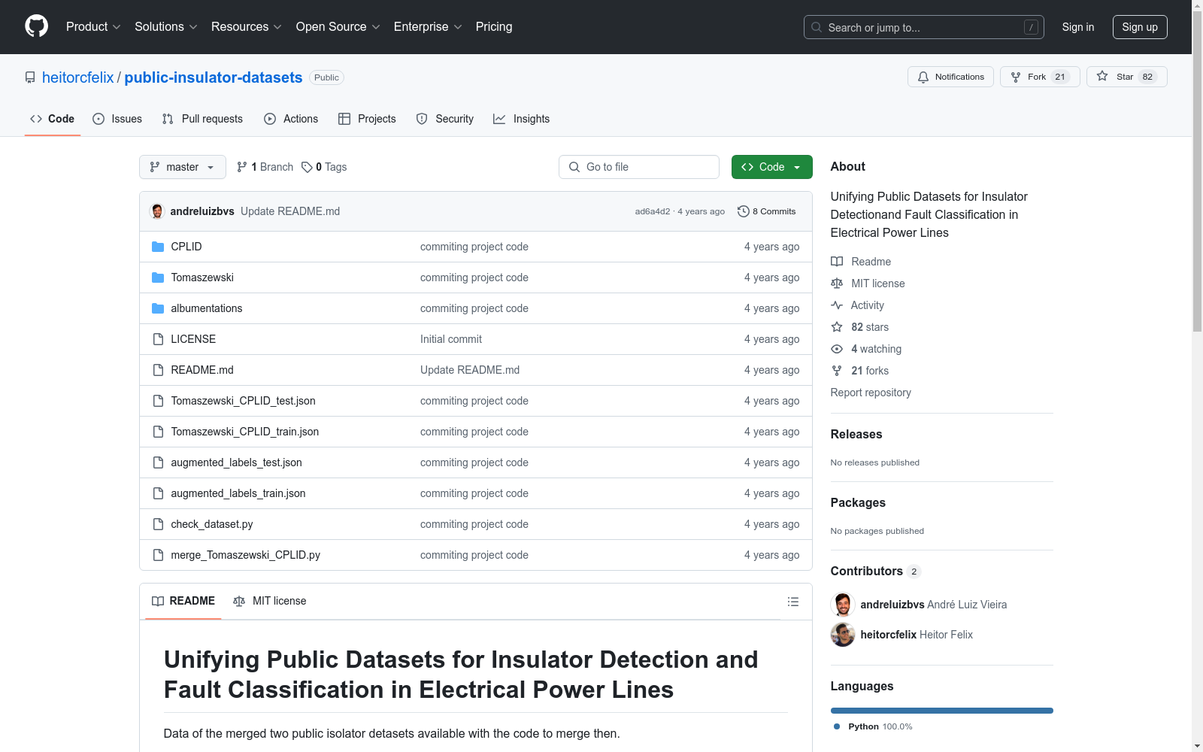1203x752 pixels.
Task: Open Tomaszewski_CPLID_train.json file
Action: (245, 432)
